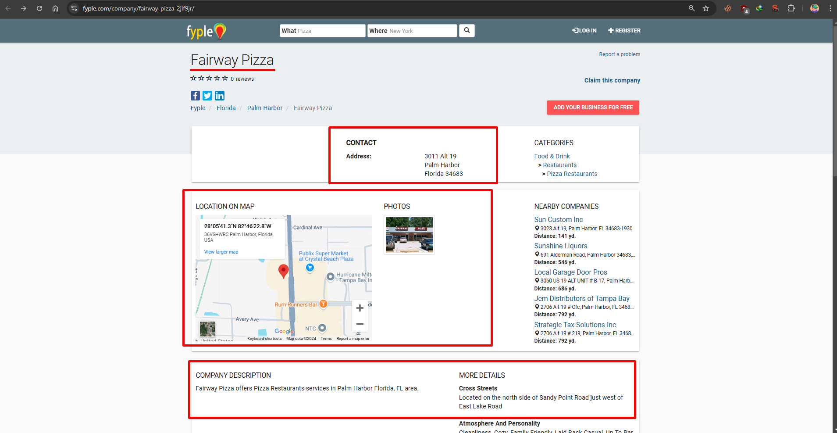Open the Fyple homepage via the logo
837x433 pixels.
pyautogui.click(x=206, y=31)
